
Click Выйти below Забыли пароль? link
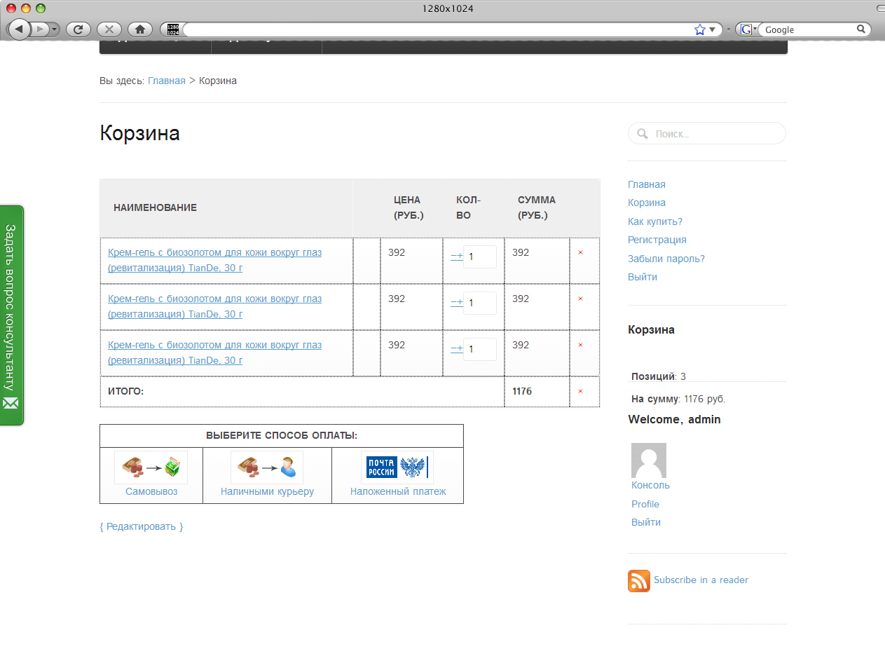(643, 277)
